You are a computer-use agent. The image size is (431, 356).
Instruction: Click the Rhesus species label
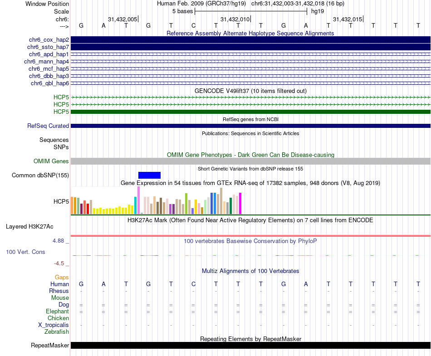click(59, 291)
